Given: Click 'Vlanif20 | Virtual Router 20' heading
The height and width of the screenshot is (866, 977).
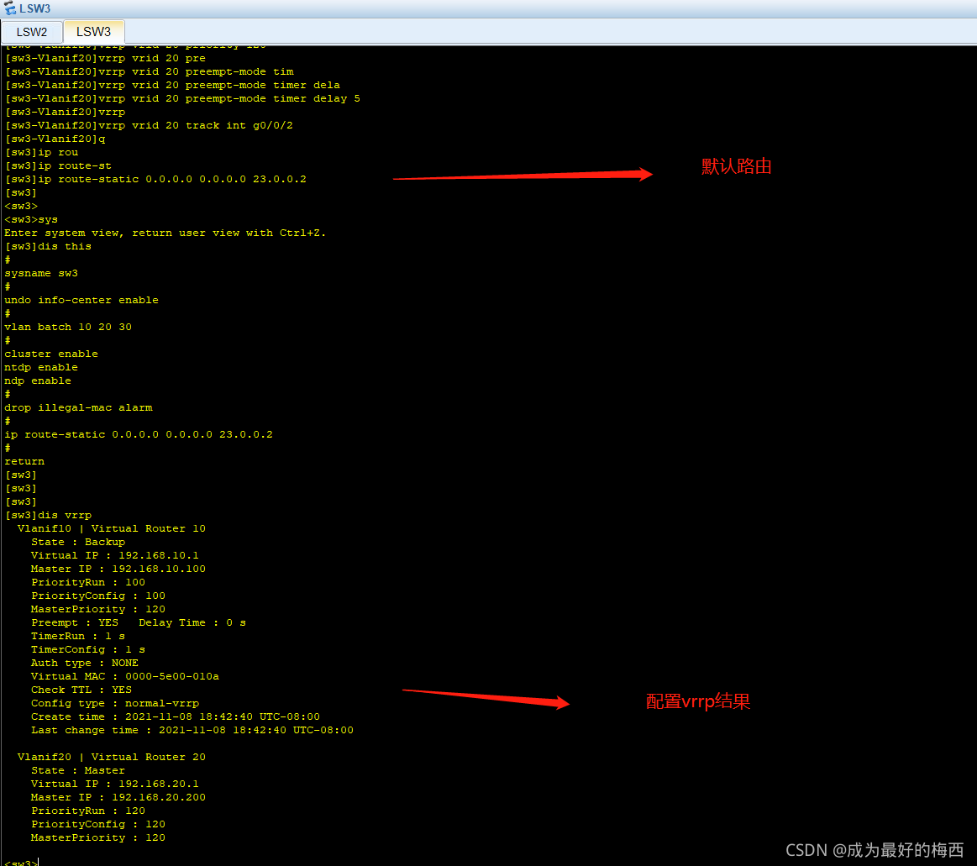Looking at the screenshot, I should 112,756.
